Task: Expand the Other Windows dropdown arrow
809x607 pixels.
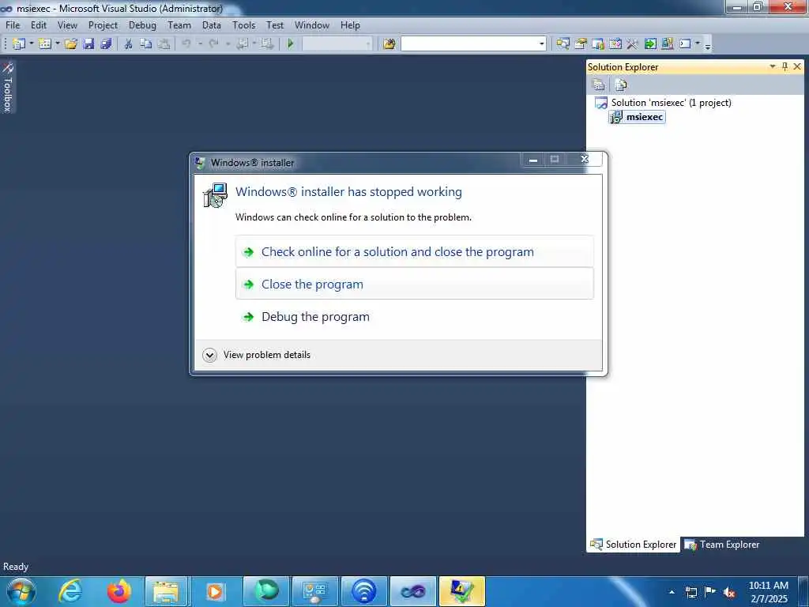Action: pos(698,44)
